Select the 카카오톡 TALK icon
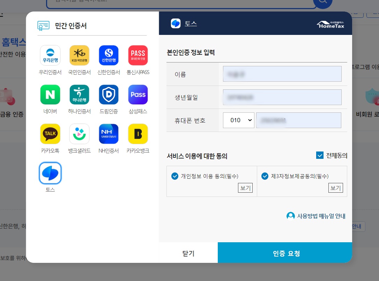The height and width of the screenshot is (281, 379). (50, 134)
